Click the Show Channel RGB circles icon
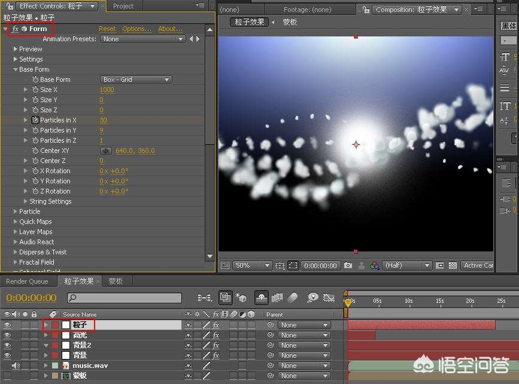This screenshot has height=384, width=519. [x=374, y=265]
